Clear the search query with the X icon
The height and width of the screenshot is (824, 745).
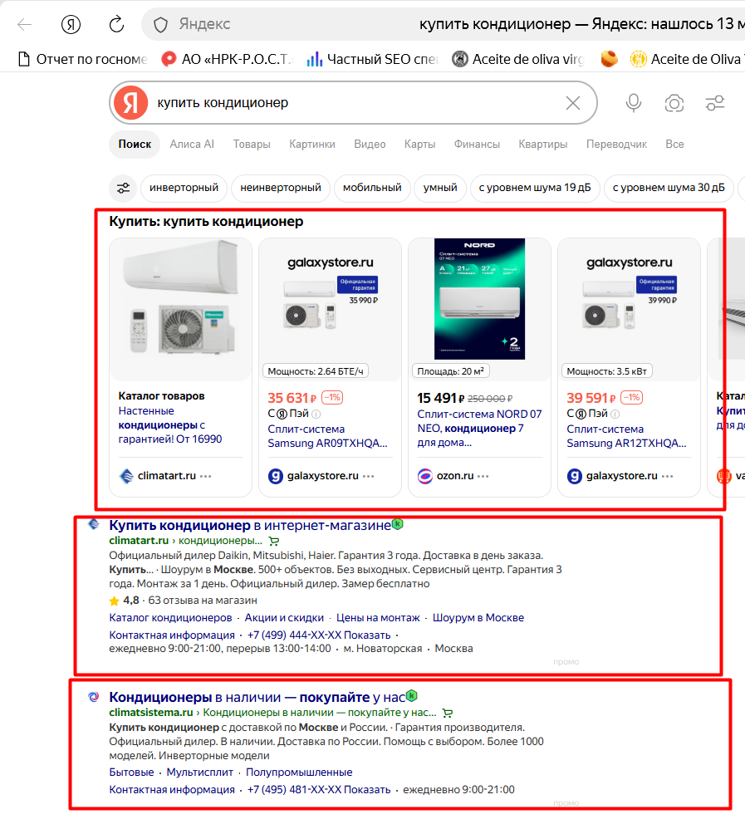pyautogui.click(x=573, y=103)
